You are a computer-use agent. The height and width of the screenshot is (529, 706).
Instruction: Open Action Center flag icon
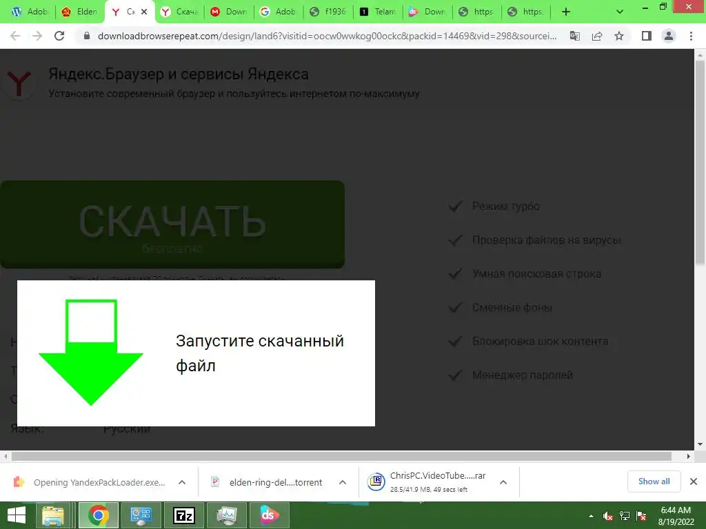(641, 516)
